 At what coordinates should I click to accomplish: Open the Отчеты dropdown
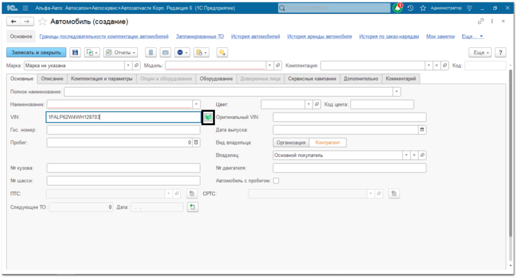(x=120, y=52)
